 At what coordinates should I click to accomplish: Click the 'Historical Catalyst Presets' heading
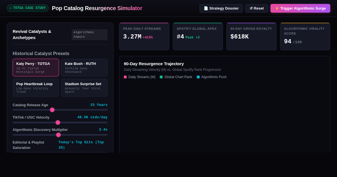pos(41,53)
